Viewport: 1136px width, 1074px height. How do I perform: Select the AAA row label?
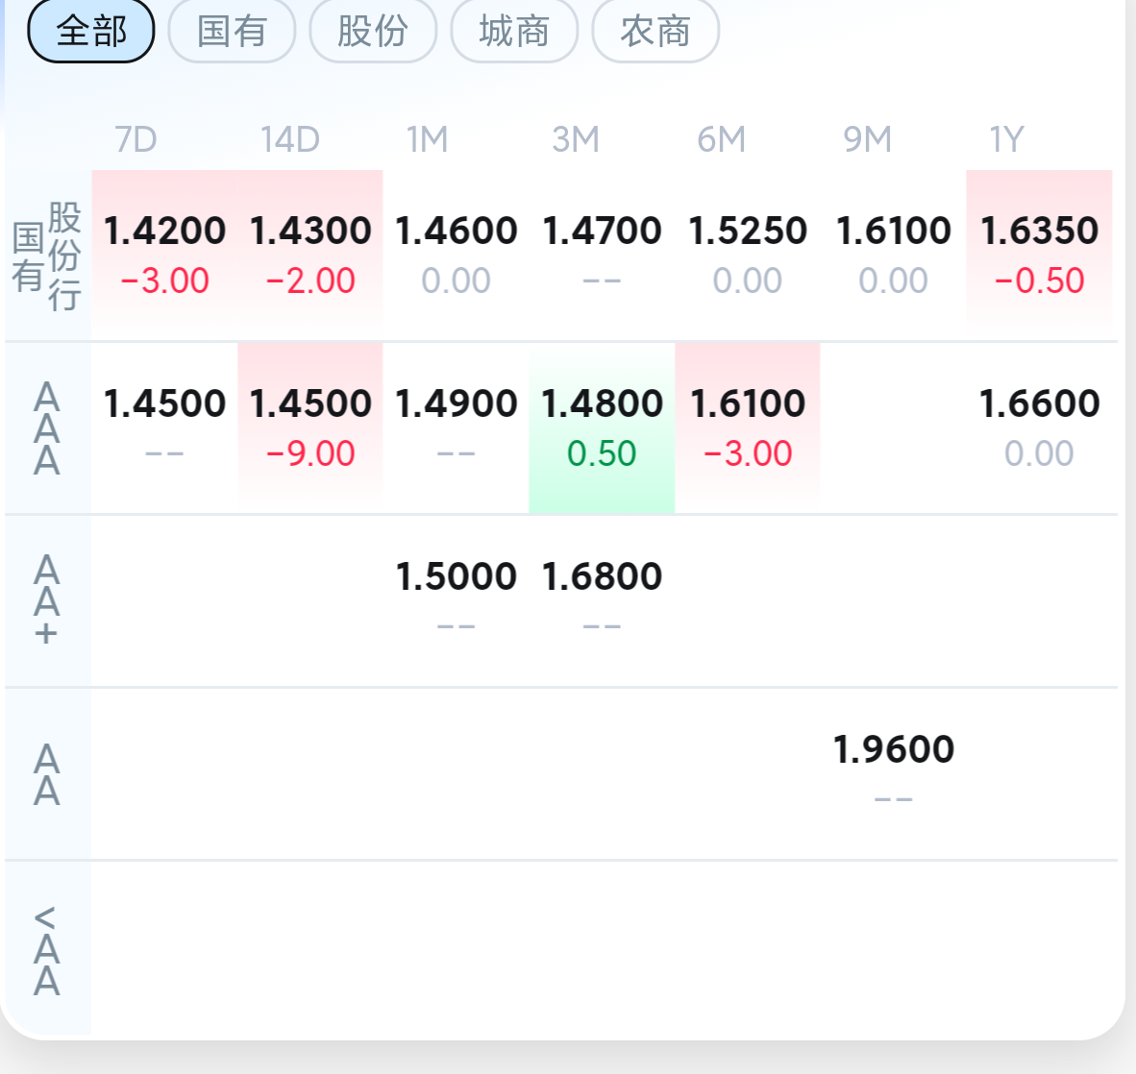pos(47,428)
